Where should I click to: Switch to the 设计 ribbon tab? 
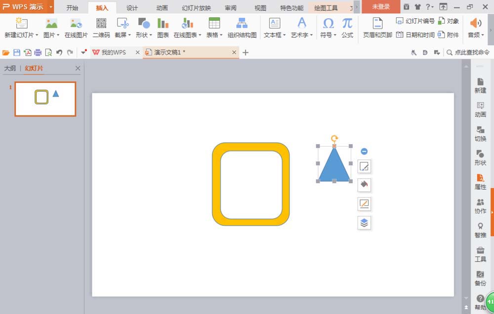click(x=132, y=7)
